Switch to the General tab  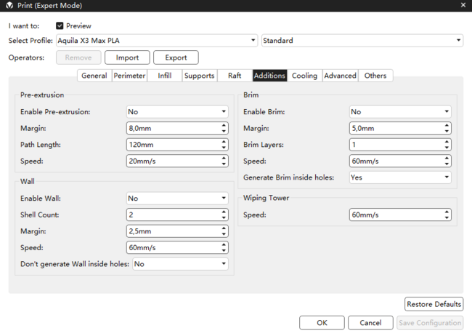[x=94, y=76]
